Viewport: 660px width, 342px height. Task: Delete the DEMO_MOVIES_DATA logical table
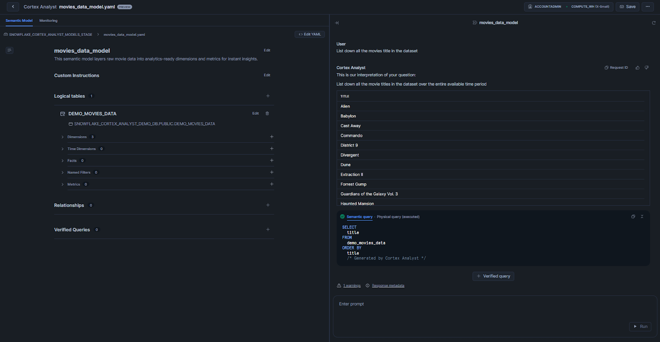click(x=267, y=113)
